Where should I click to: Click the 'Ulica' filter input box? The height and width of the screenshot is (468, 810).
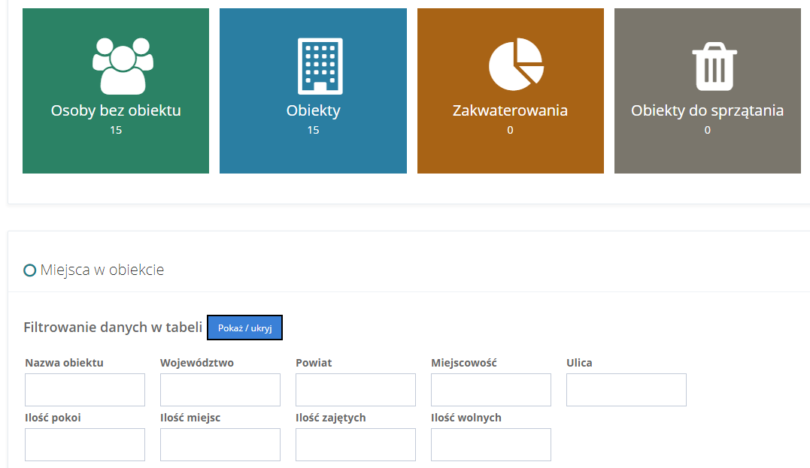pos(626,390)
